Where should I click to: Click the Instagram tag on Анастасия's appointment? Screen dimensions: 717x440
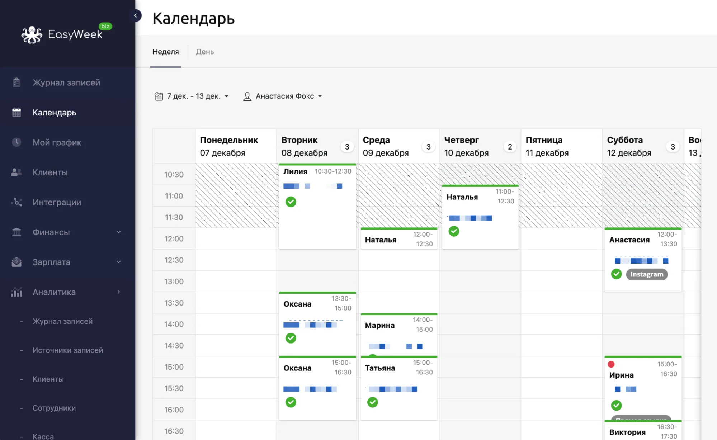pos(647,274)
